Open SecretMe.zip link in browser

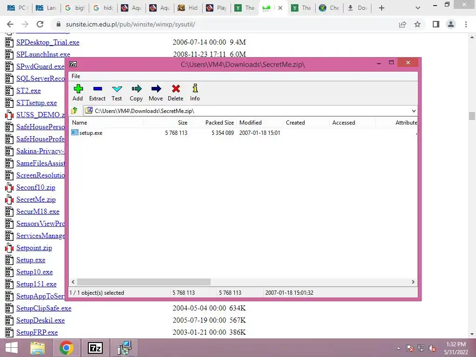(36, 199)
